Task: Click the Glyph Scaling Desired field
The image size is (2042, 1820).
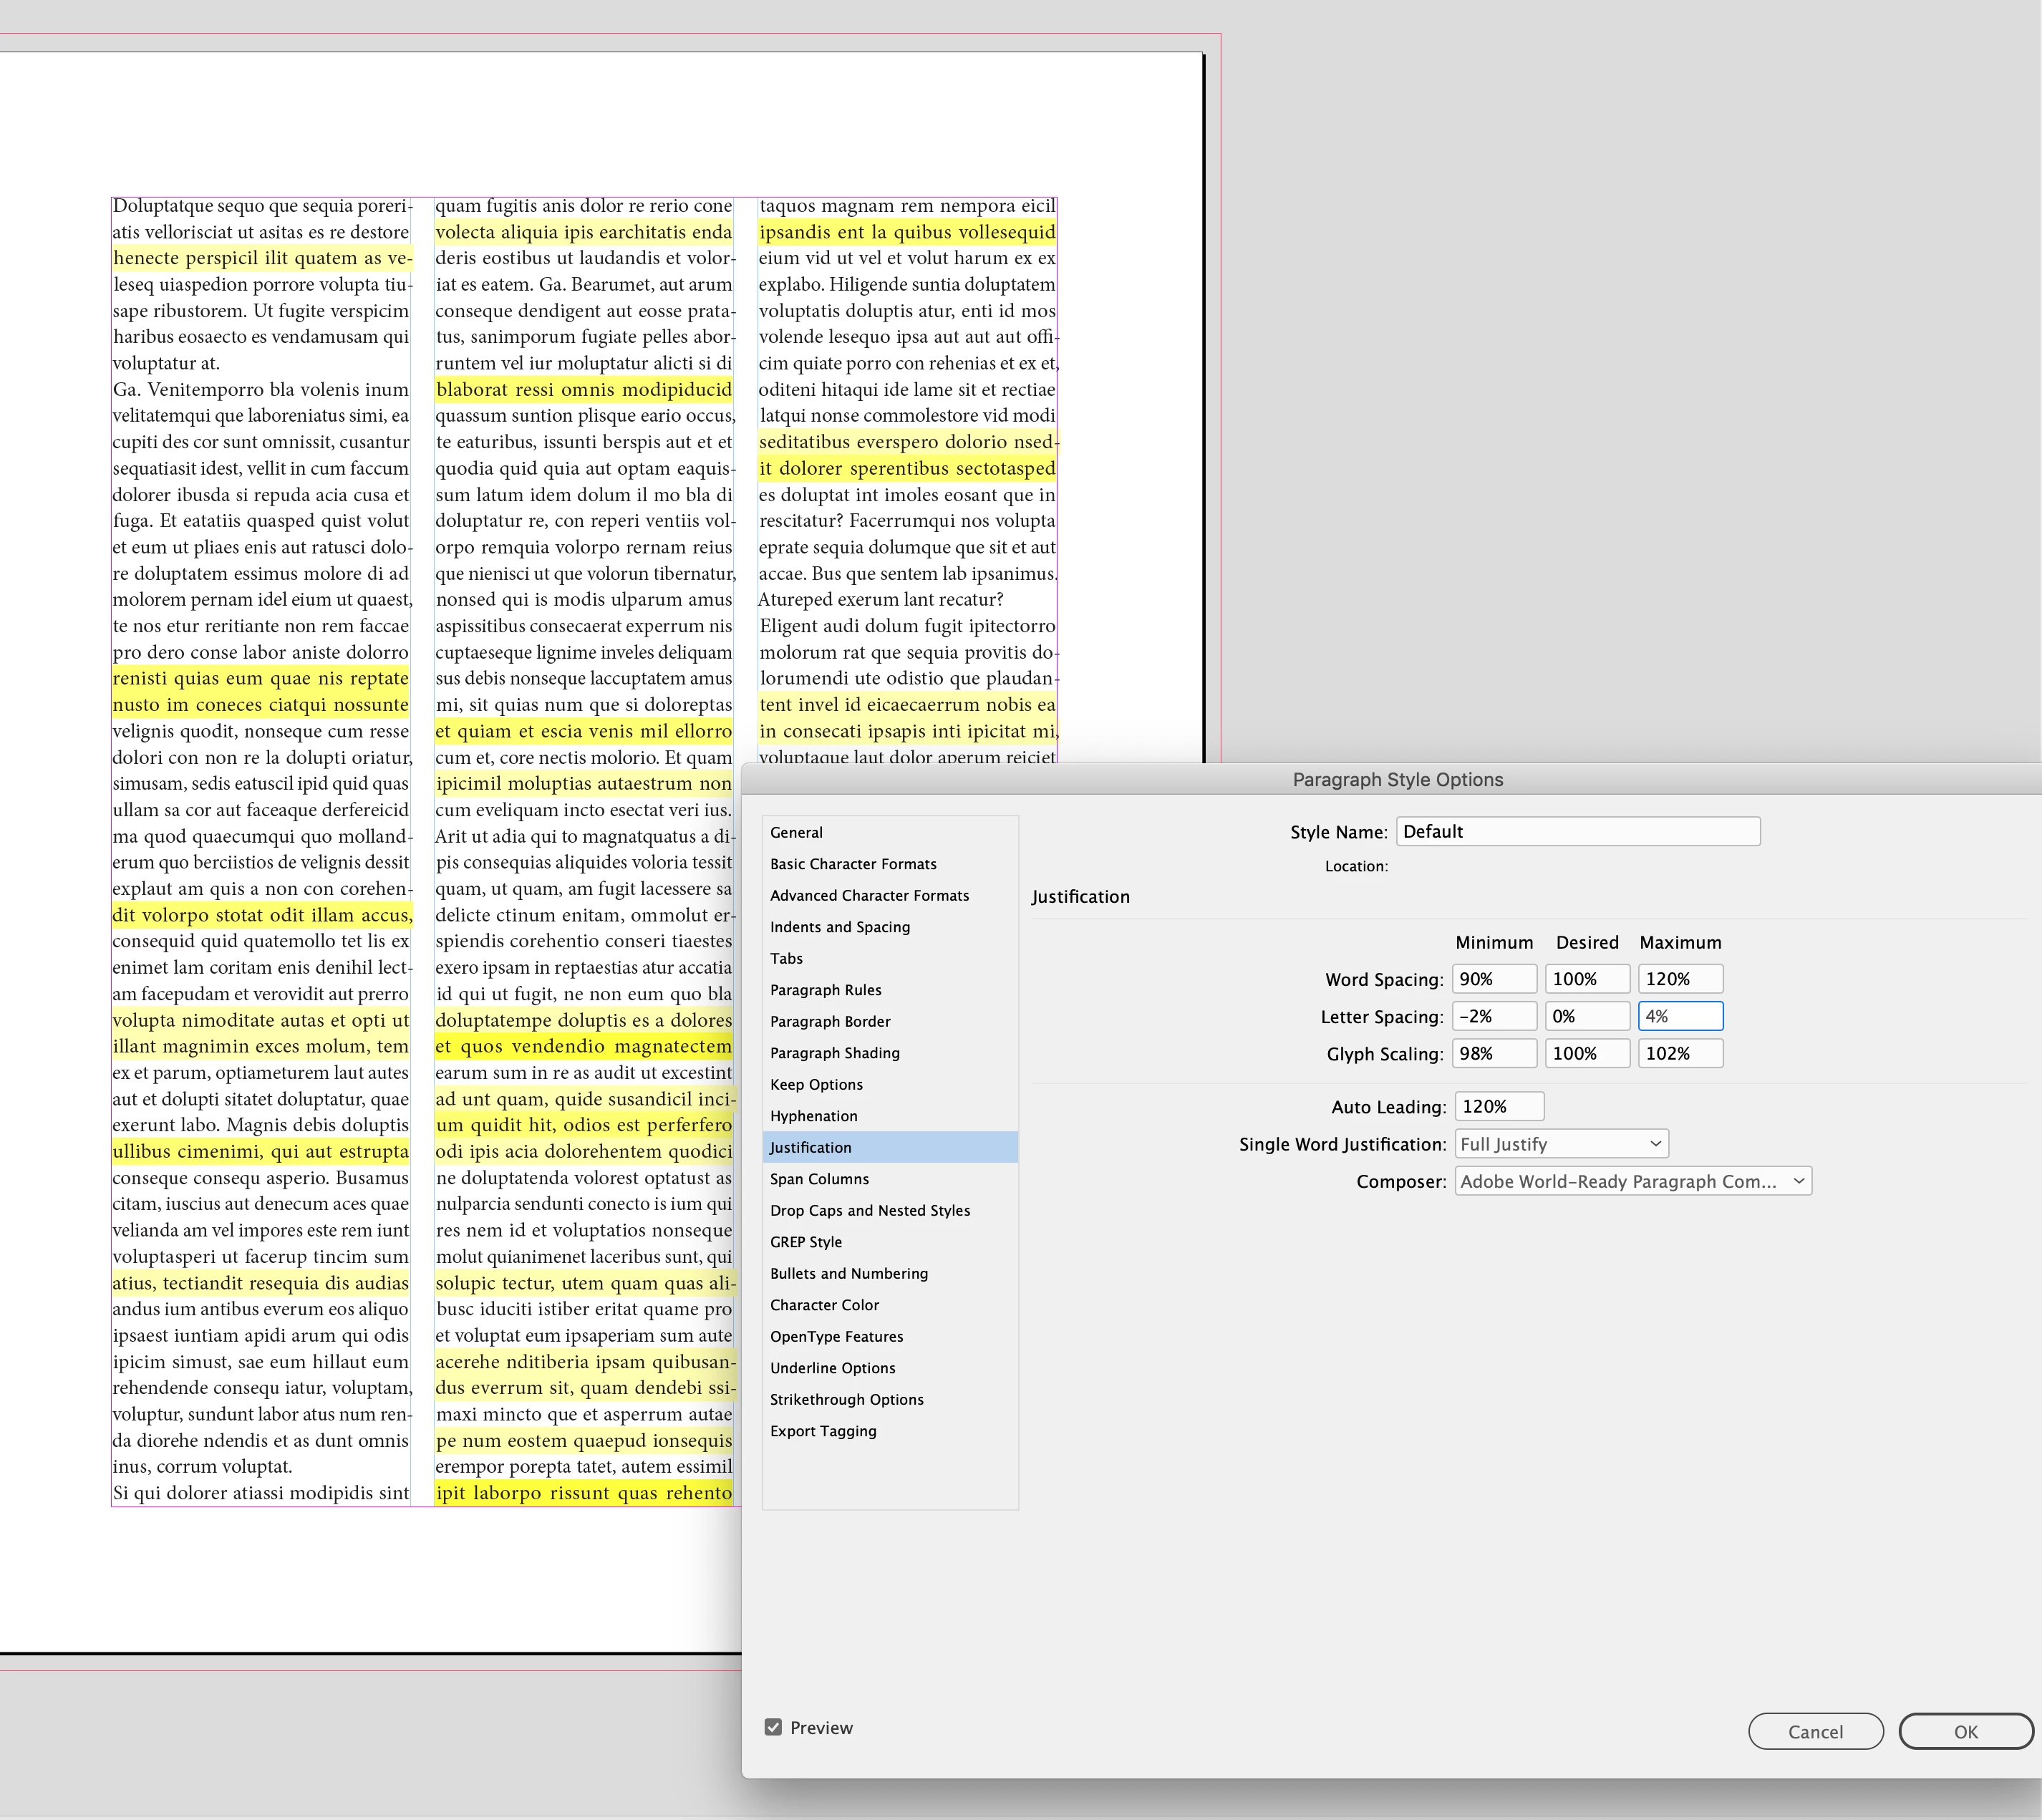Action: click(x=1587, y=1053)
